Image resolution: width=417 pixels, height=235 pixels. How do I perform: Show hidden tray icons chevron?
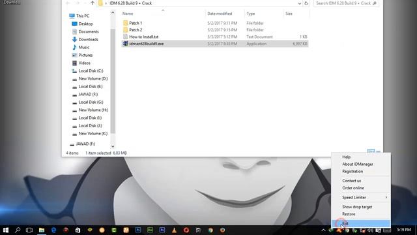[323, 230]
